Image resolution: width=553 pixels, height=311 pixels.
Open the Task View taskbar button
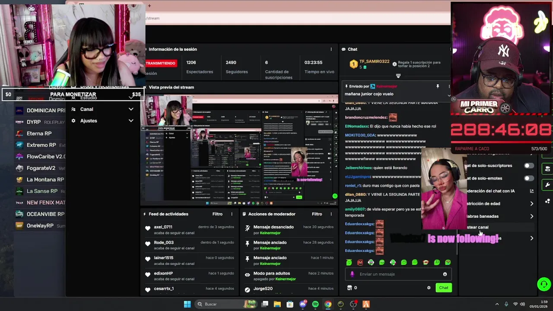tap(265, 304)
